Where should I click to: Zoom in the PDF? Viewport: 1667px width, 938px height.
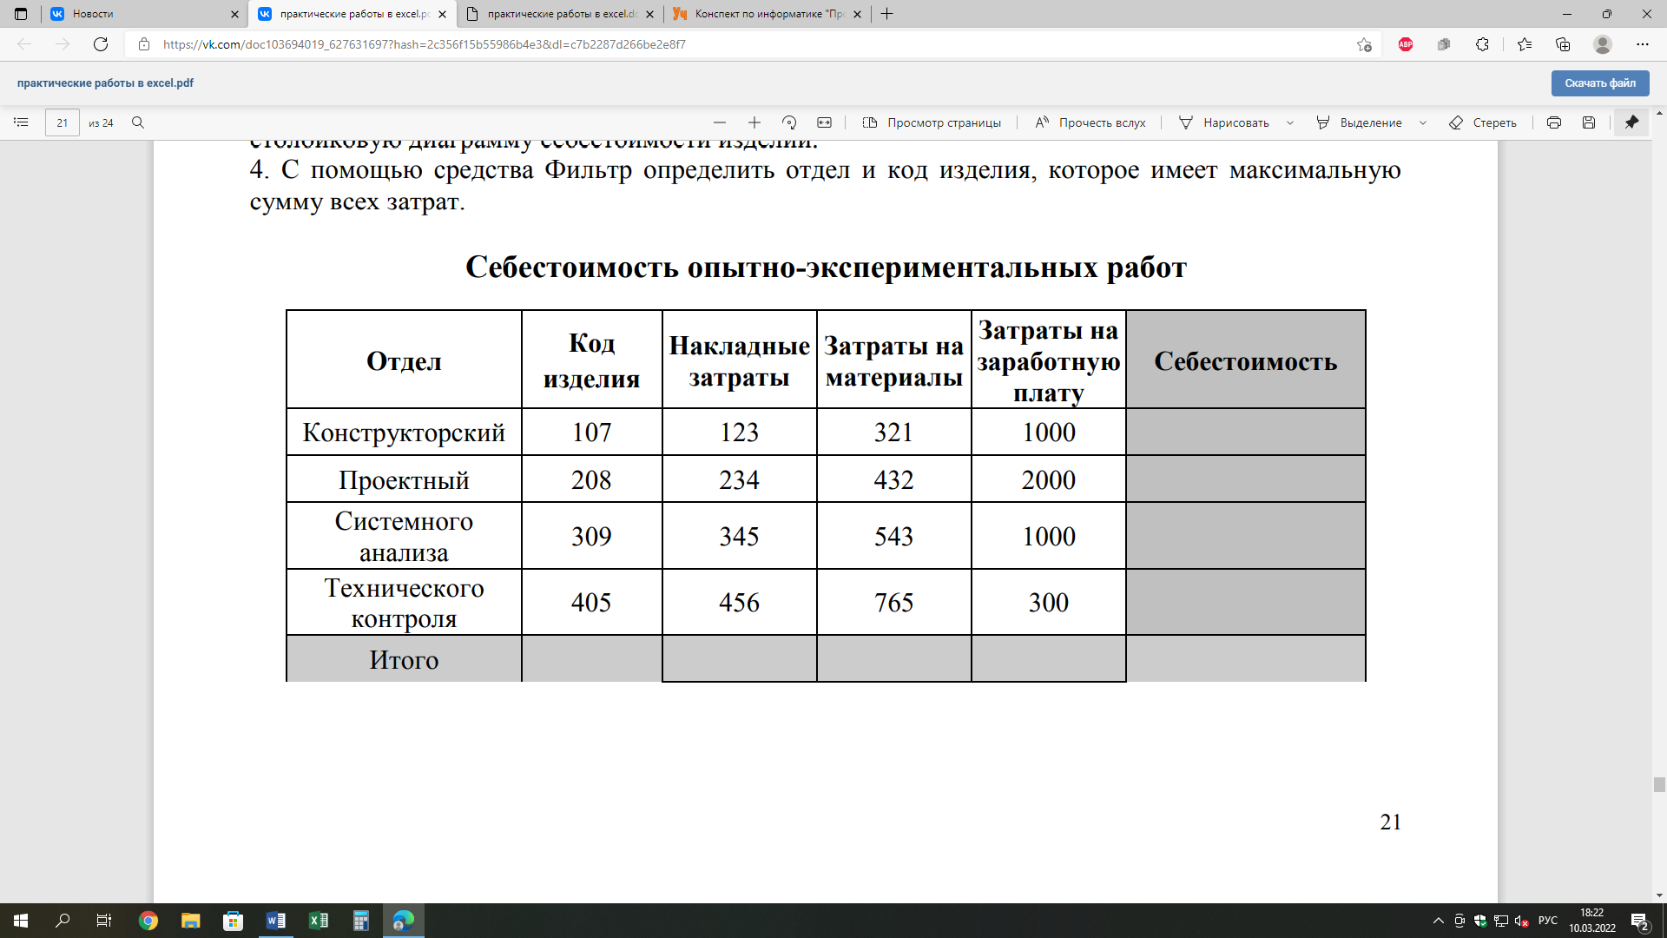[754, 122]
